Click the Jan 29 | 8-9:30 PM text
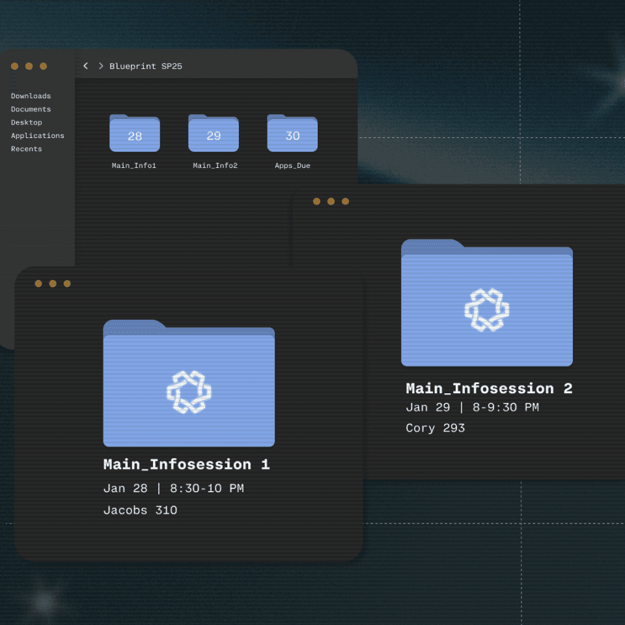 click(x=473, y=408)
